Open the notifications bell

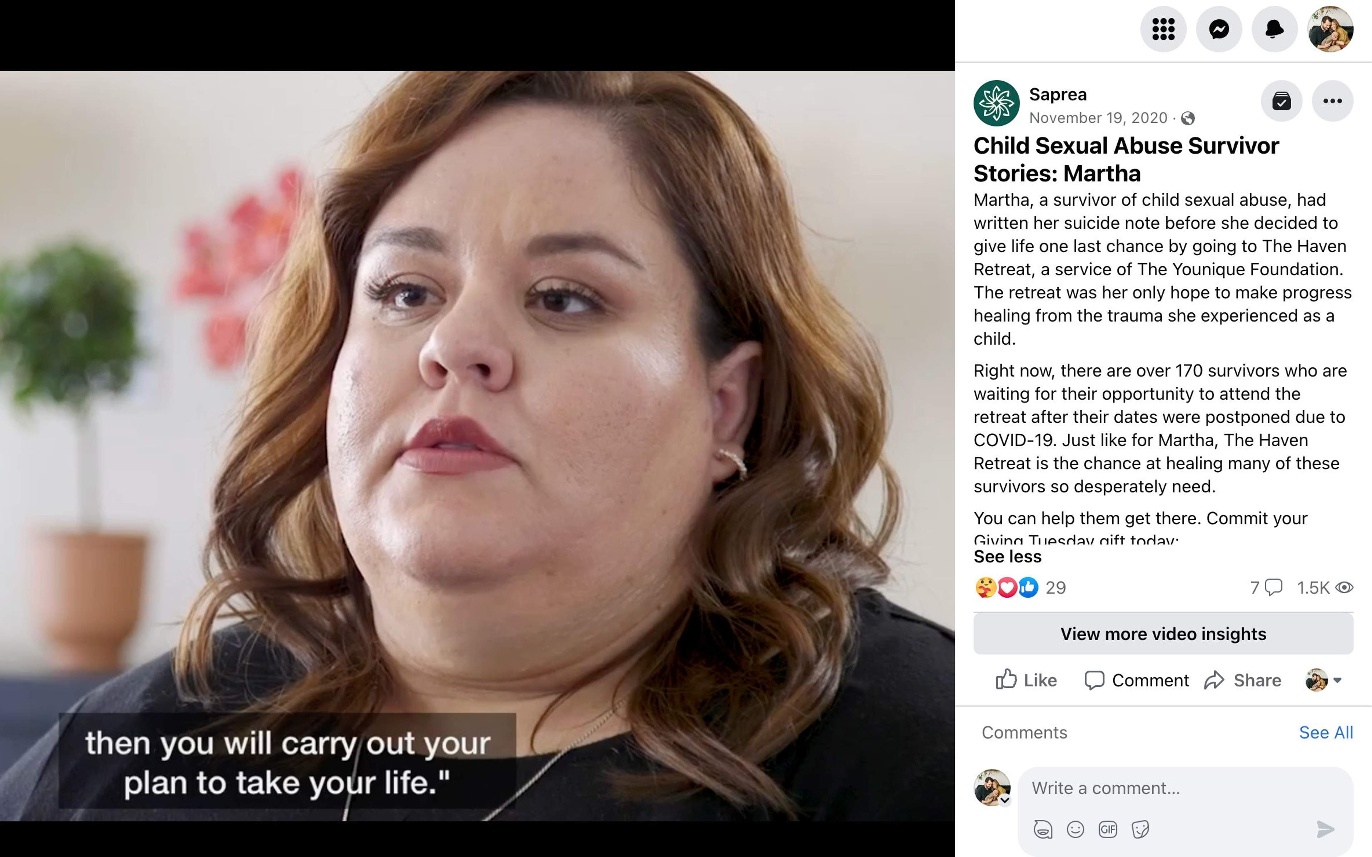(x=1274, y=29)
